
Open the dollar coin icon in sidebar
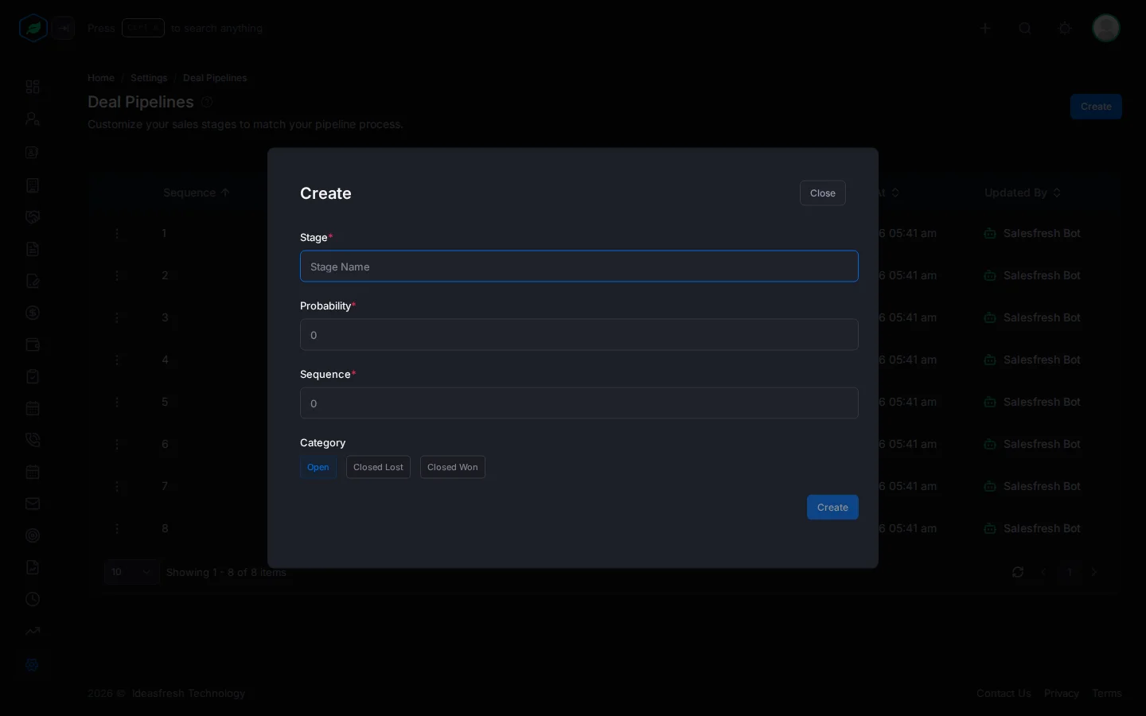pyautogui.click(x=33, y=313)
